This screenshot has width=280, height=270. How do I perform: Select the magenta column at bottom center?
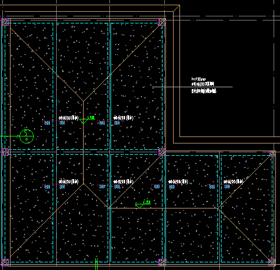(162, 262)
